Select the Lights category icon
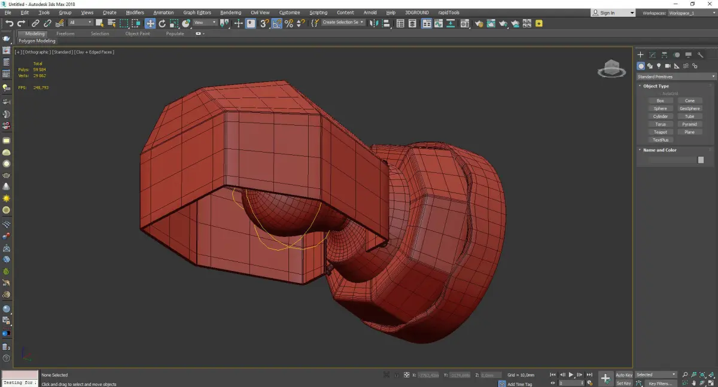 [x=659, y=66]
